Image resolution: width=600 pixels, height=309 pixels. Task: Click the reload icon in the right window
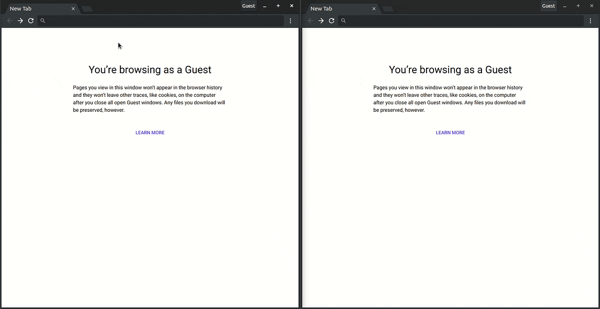click(331, 20)
